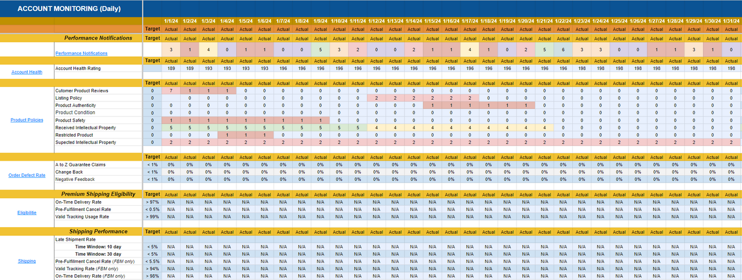Click the Supected Intellectual Property row label

click(x=86, y=142)
